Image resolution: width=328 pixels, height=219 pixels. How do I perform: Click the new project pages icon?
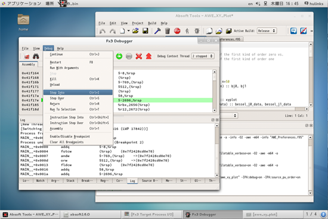[x=209, y=31]
